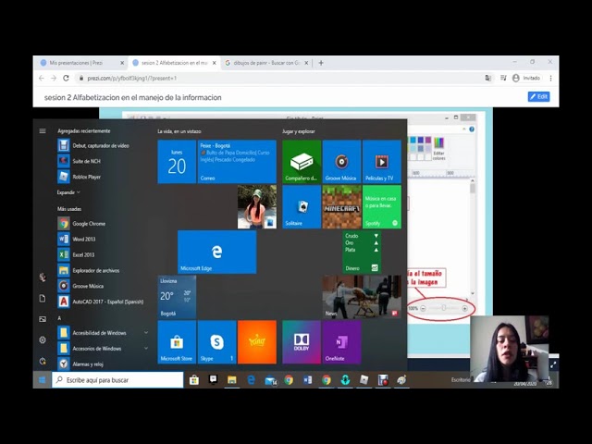The height and width of the screenshot is (444, 592).
Task: Open Debut video capture from recently added
Action: (93, 145)
